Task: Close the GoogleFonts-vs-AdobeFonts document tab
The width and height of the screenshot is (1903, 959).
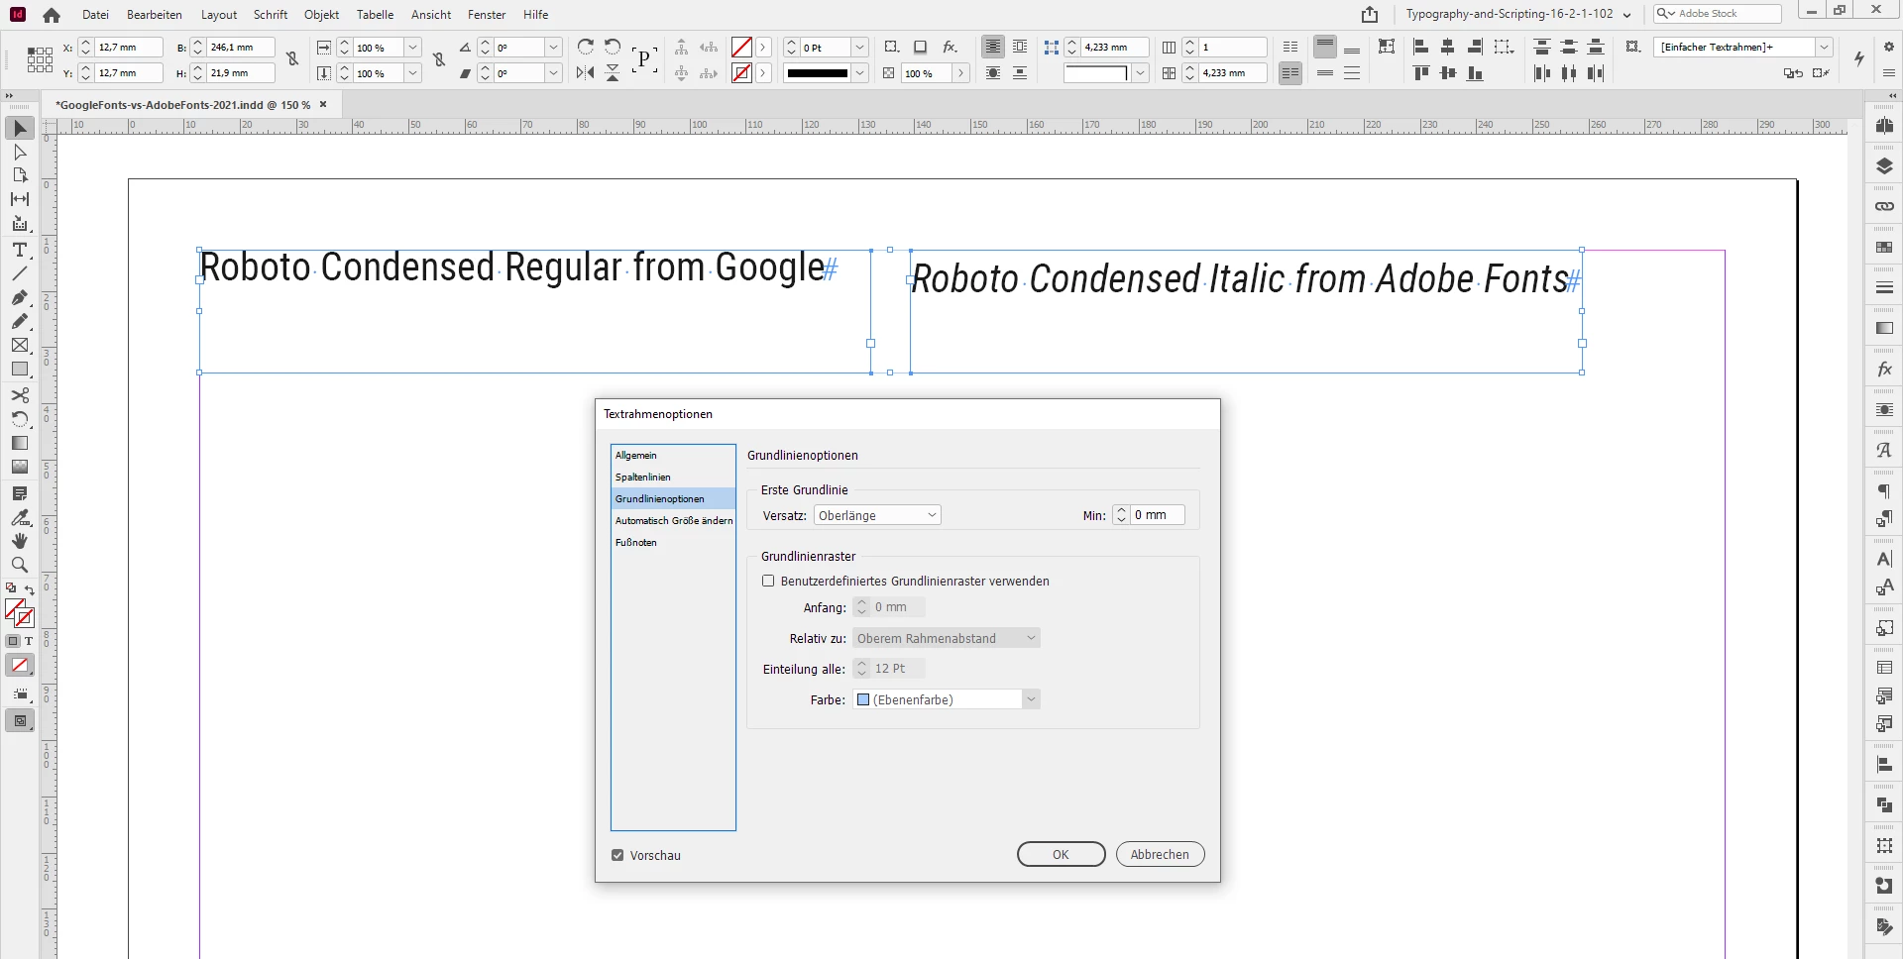Action: tap(323, 104)
